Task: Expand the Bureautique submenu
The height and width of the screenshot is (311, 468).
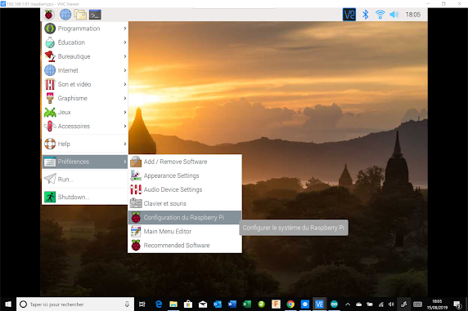Action: point(85,56)
